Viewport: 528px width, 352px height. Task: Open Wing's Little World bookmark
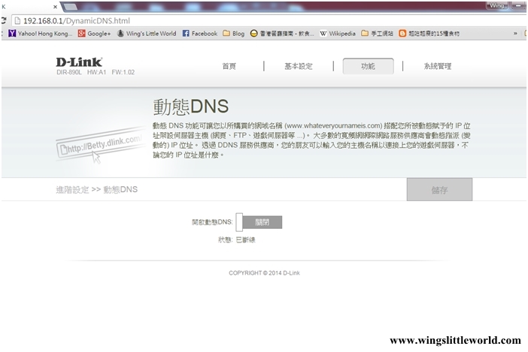(146, 34)
